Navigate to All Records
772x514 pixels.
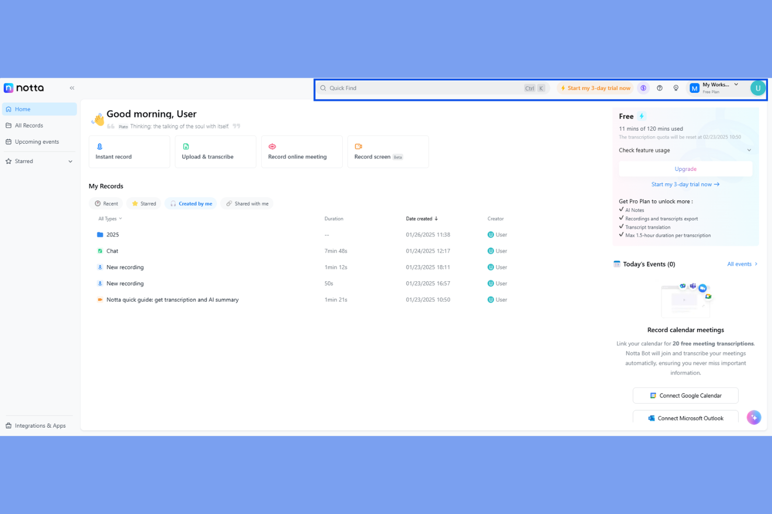pos(29,125)
